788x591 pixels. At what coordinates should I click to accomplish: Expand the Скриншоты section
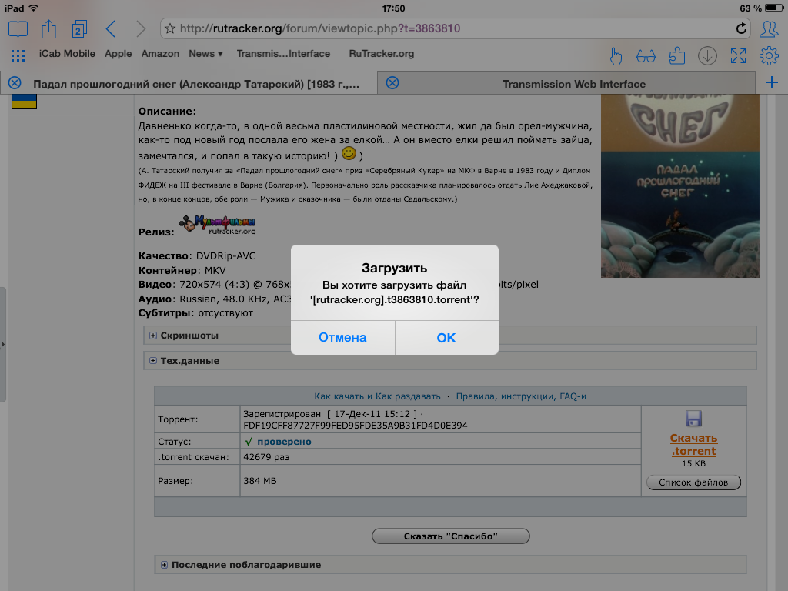(x=449, y=336)
